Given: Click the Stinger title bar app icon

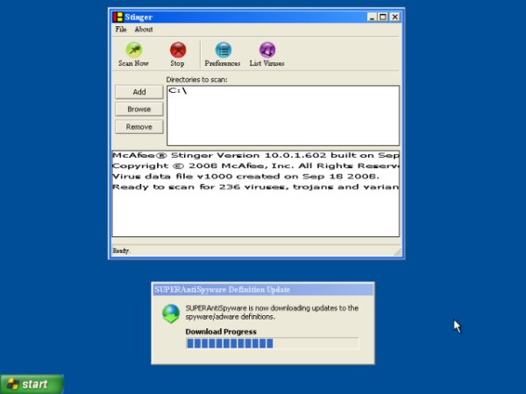Looking at the screenshot, I should 117,17.
